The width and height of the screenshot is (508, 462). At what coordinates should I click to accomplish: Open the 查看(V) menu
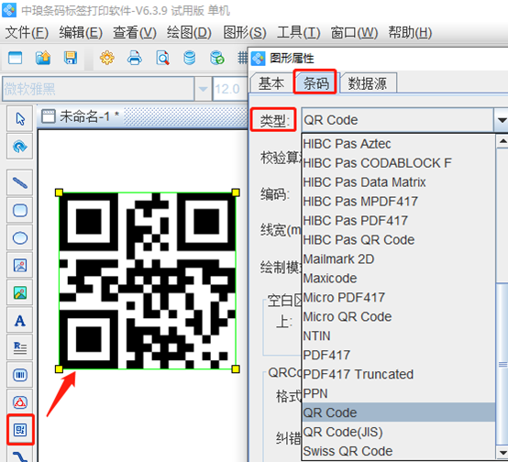click(135, 32)
